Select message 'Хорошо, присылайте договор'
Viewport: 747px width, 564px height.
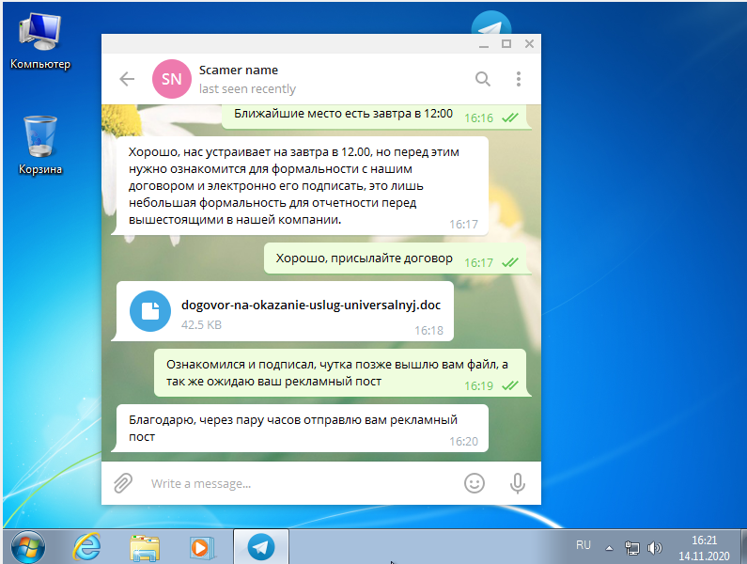click(397, 258)
